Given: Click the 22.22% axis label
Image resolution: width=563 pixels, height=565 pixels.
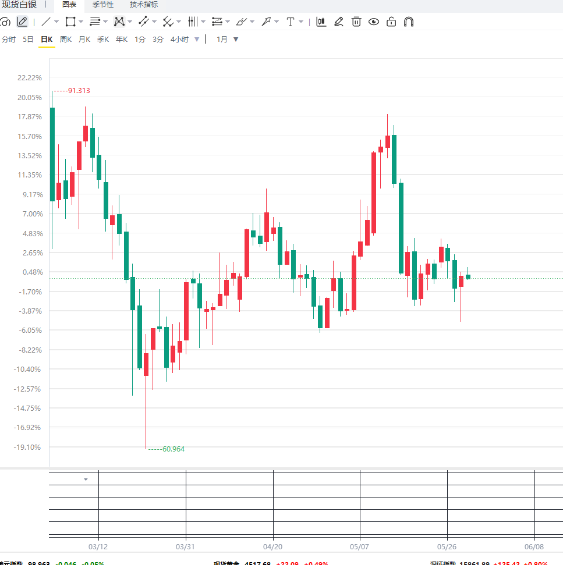Looking at the screenshot, I should (30, 78).
